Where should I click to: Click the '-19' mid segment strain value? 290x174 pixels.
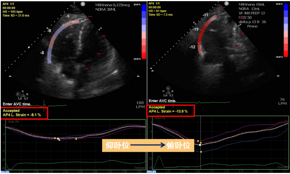pyautogui.click(x=195, y=29)
